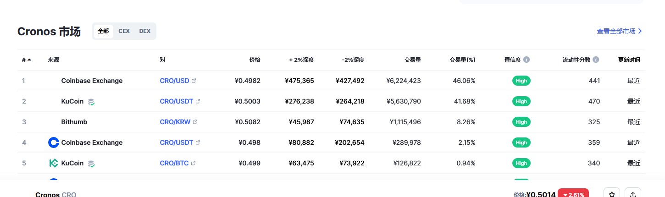Click the star watchlist icon
The height and width of the screenshot is (197, 665).
[x=612, y=194]
